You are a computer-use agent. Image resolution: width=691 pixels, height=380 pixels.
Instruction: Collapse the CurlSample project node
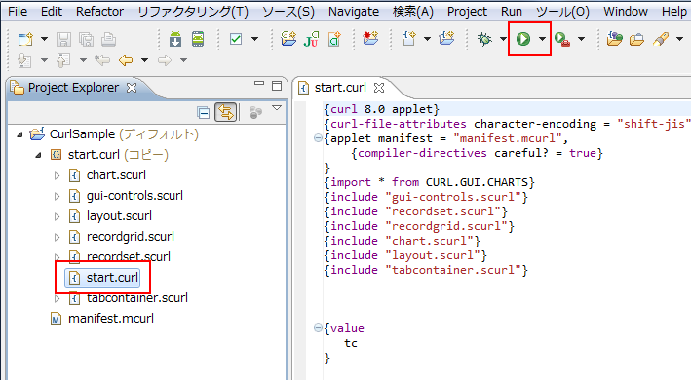coord(19,134)
